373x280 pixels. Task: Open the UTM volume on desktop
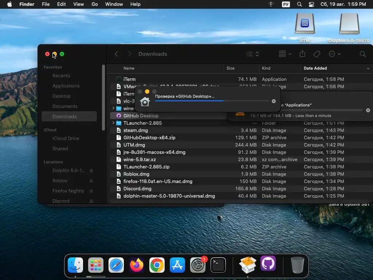305,27
